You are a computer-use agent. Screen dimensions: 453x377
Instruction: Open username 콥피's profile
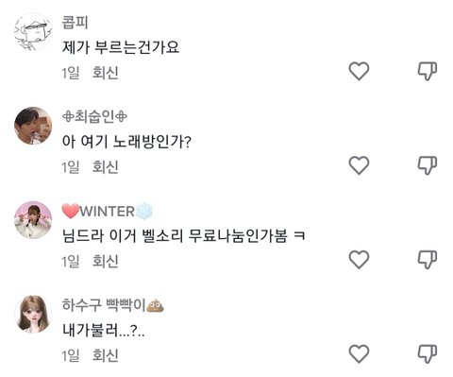point(75,23)
